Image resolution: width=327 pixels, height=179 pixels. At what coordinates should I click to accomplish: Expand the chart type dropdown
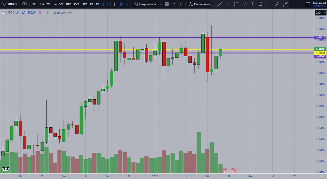pos(128,4)
